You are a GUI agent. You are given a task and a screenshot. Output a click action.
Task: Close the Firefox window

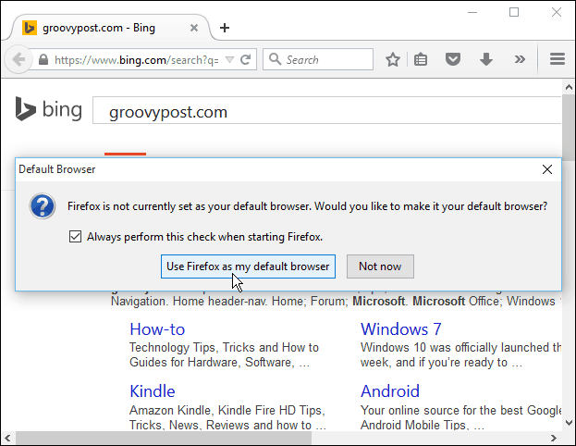pyautogui.click(x=557, y=13)
